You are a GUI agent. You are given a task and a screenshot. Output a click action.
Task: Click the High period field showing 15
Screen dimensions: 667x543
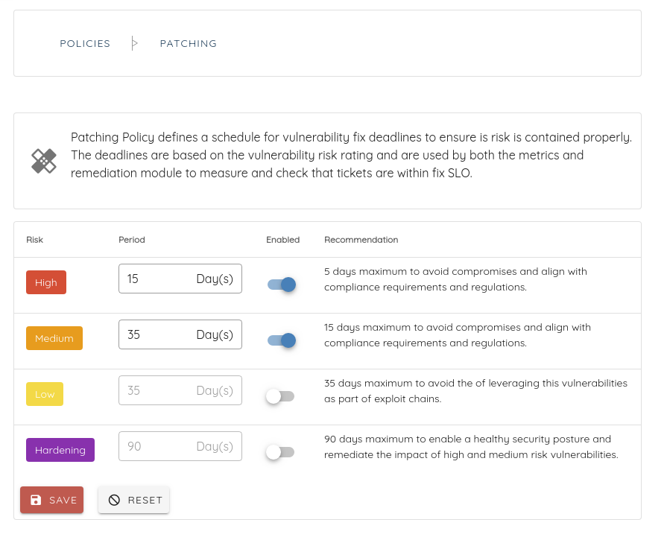pyautogui.click(x=180, y=279)
